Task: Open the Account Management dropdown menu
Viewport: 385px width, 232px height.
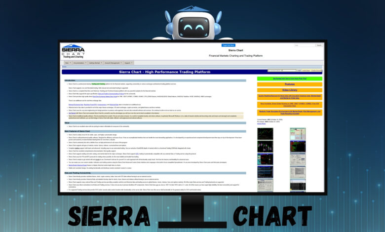Action: pos(113,63)
